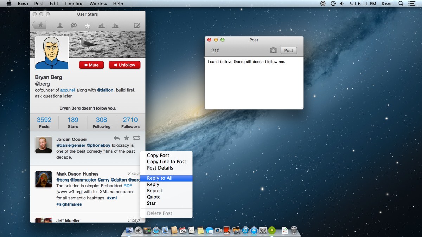Open the app.net link in the bio

tap(68, 90)
